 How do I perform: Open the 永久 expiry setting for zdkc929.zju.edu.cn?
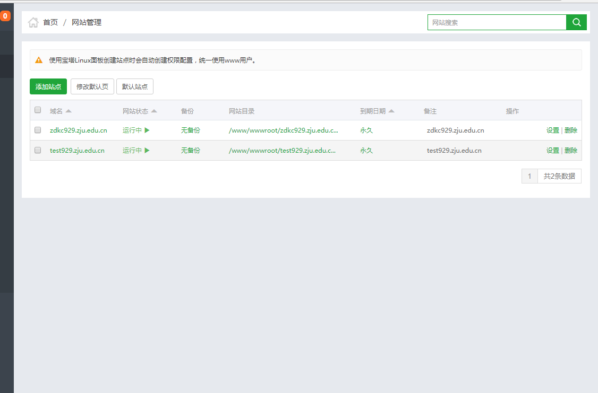tap(366, 130)
